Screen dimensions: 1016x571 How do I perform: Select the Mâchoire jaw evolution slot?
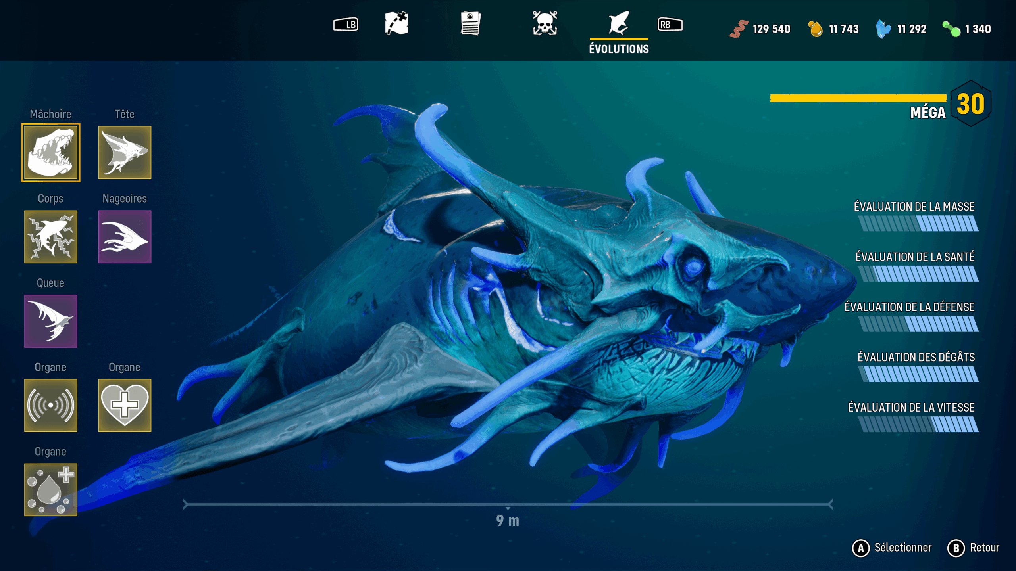pos(51,152)
